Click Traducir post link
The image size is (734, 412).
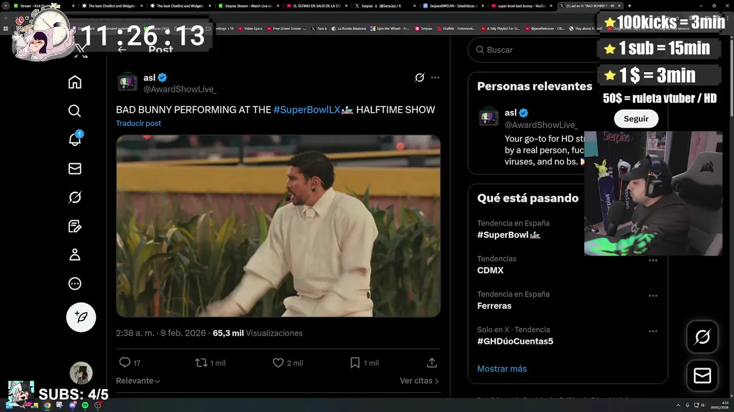click(138, 123)
